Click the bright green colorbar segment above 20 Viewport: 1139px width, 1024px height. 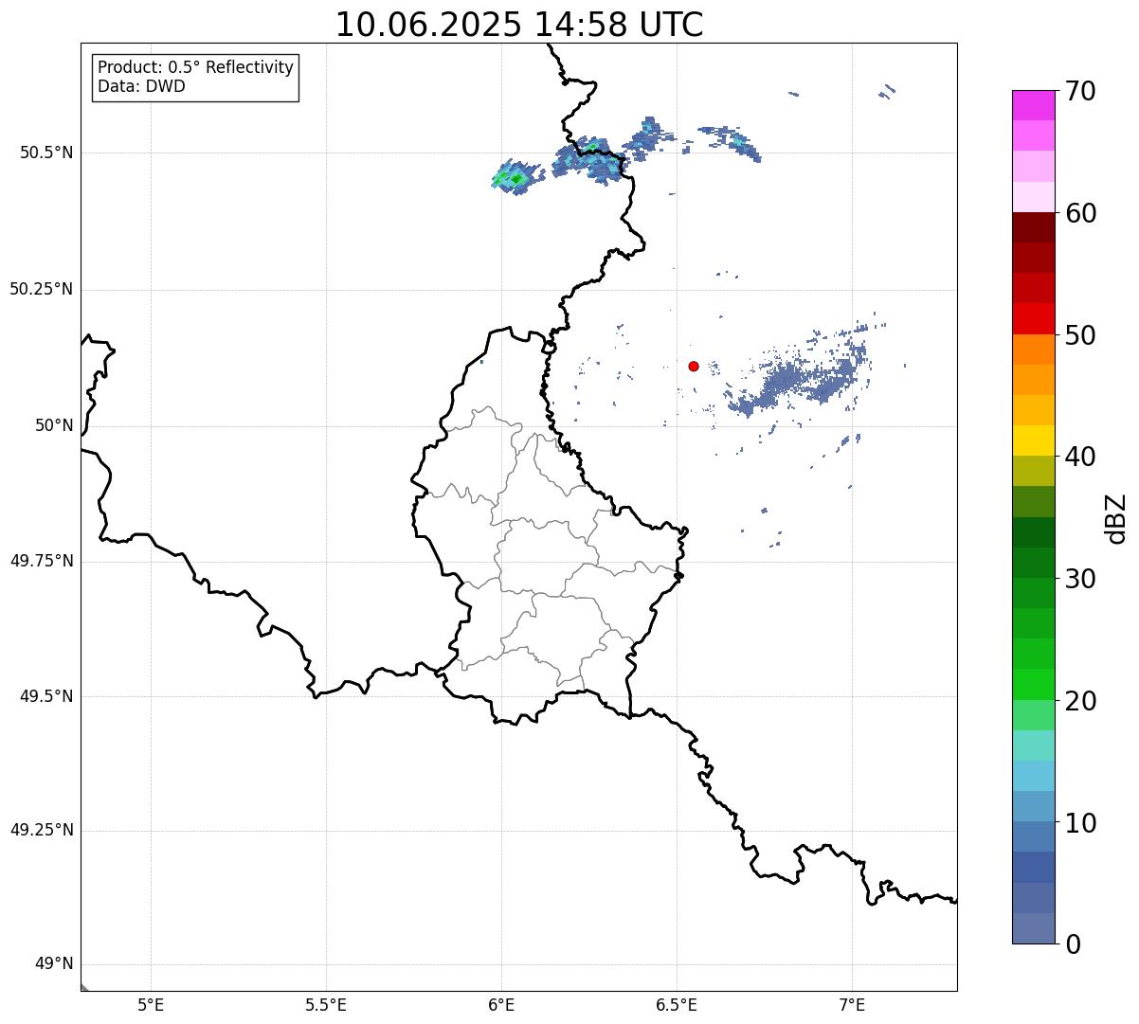1034,685
